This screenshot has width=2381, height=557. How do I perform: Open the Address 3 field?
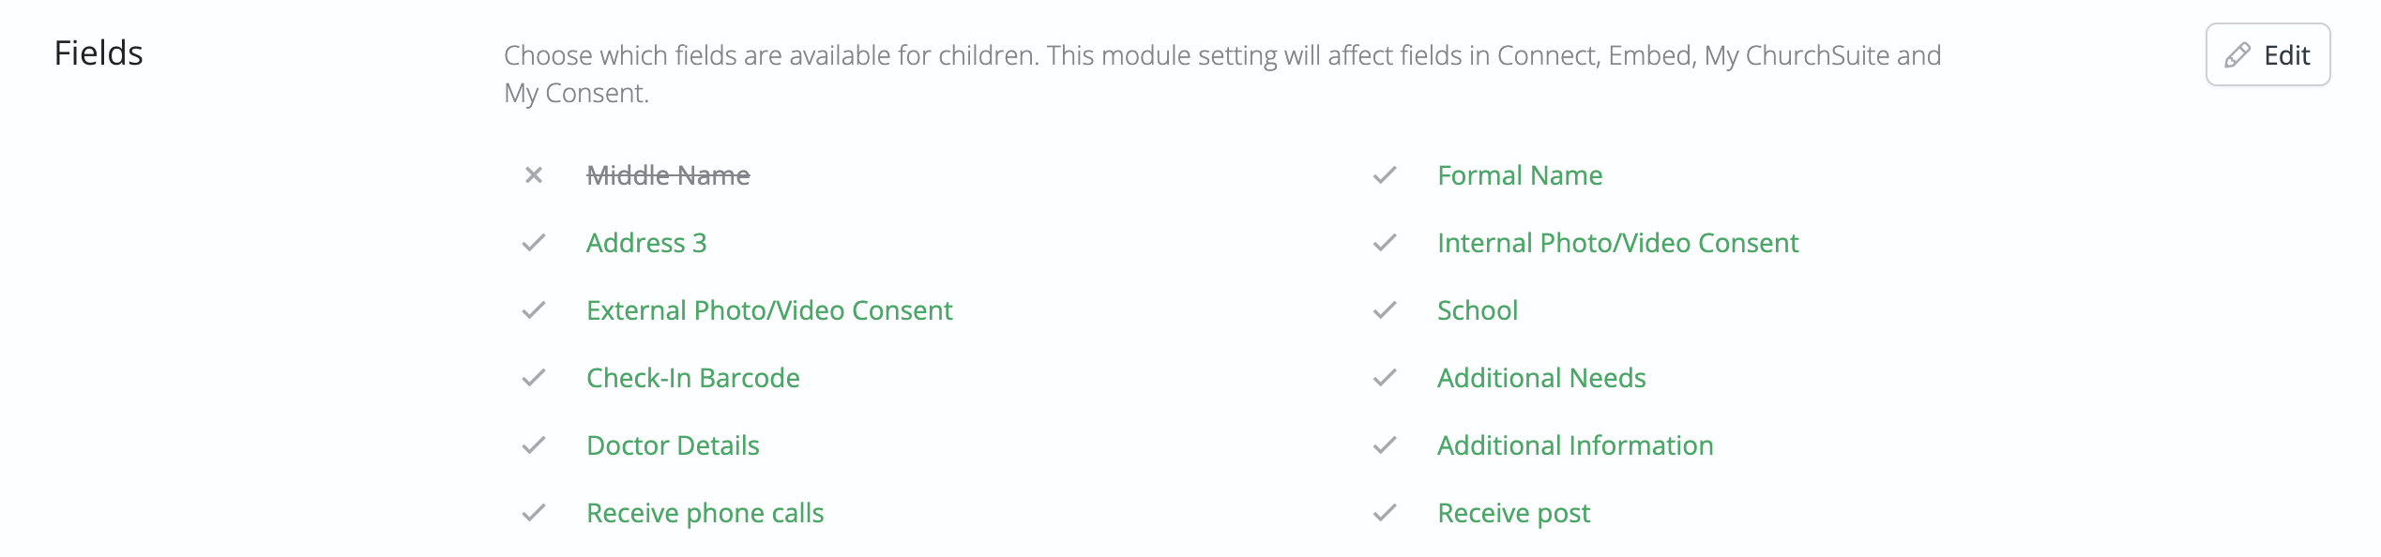click(646, 243)
